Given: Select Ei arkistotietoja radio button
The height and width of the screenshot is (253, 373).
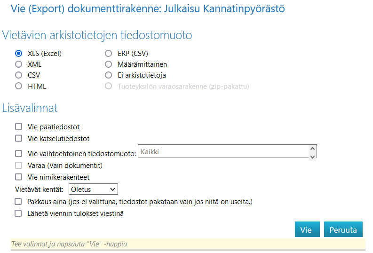Looking at the screenshot, I should [x=108, y=75].
